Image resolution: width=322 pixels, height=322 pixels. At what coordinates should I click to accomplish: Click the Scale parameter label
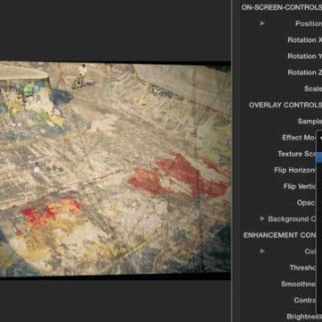pyautogui.click(x=313, y=89)
